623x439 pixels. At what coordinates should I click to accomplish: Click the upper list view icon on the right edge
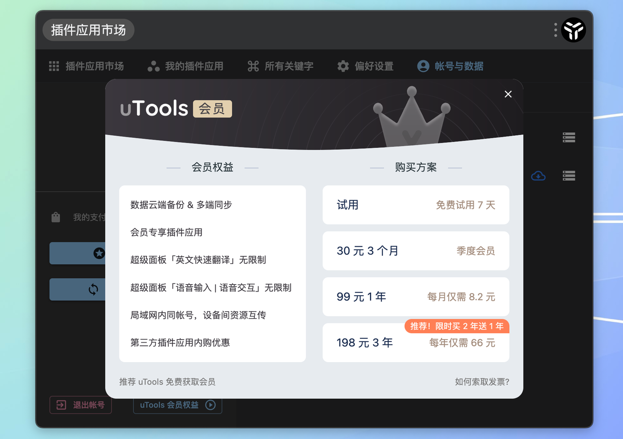568,137
